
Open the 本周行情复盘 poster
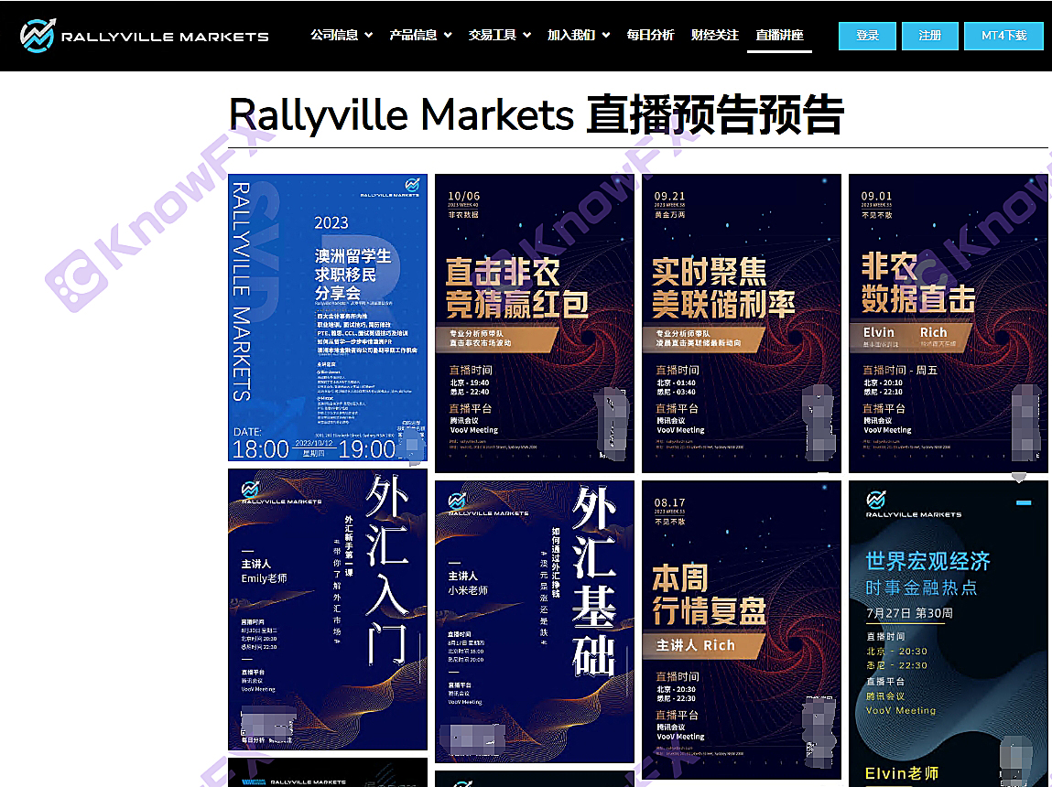(x=742, y=630)
